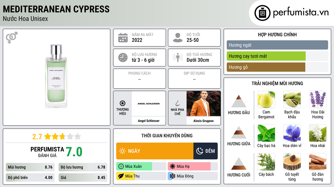Click the first gold rating star

48,136
